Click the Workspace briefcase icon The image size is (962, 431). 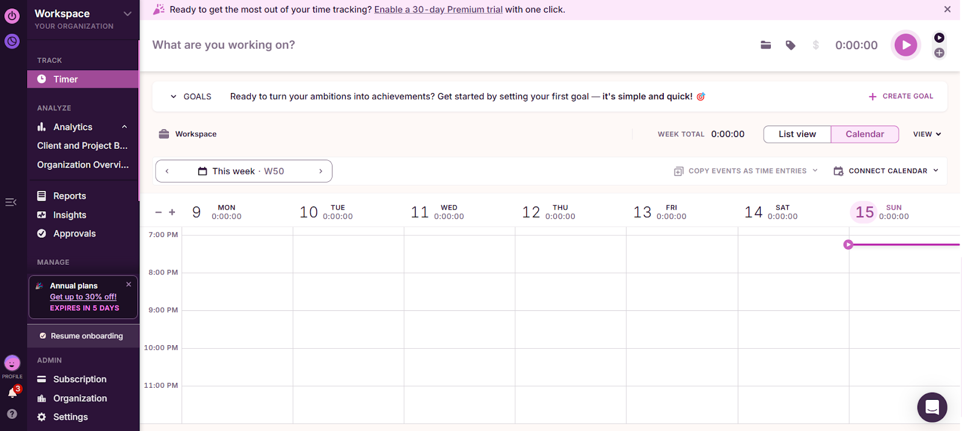[x=164, y=134]
